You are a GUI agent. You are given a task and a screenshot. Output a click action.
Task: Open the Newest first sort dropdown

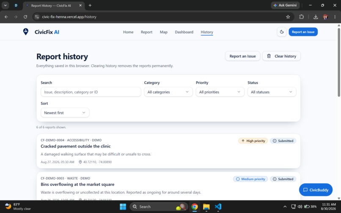tap(65, 113)
